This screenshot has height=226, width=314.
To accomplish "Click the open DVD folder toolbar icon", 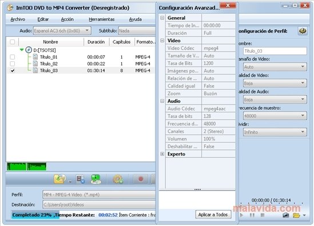I will click(59, 179).
